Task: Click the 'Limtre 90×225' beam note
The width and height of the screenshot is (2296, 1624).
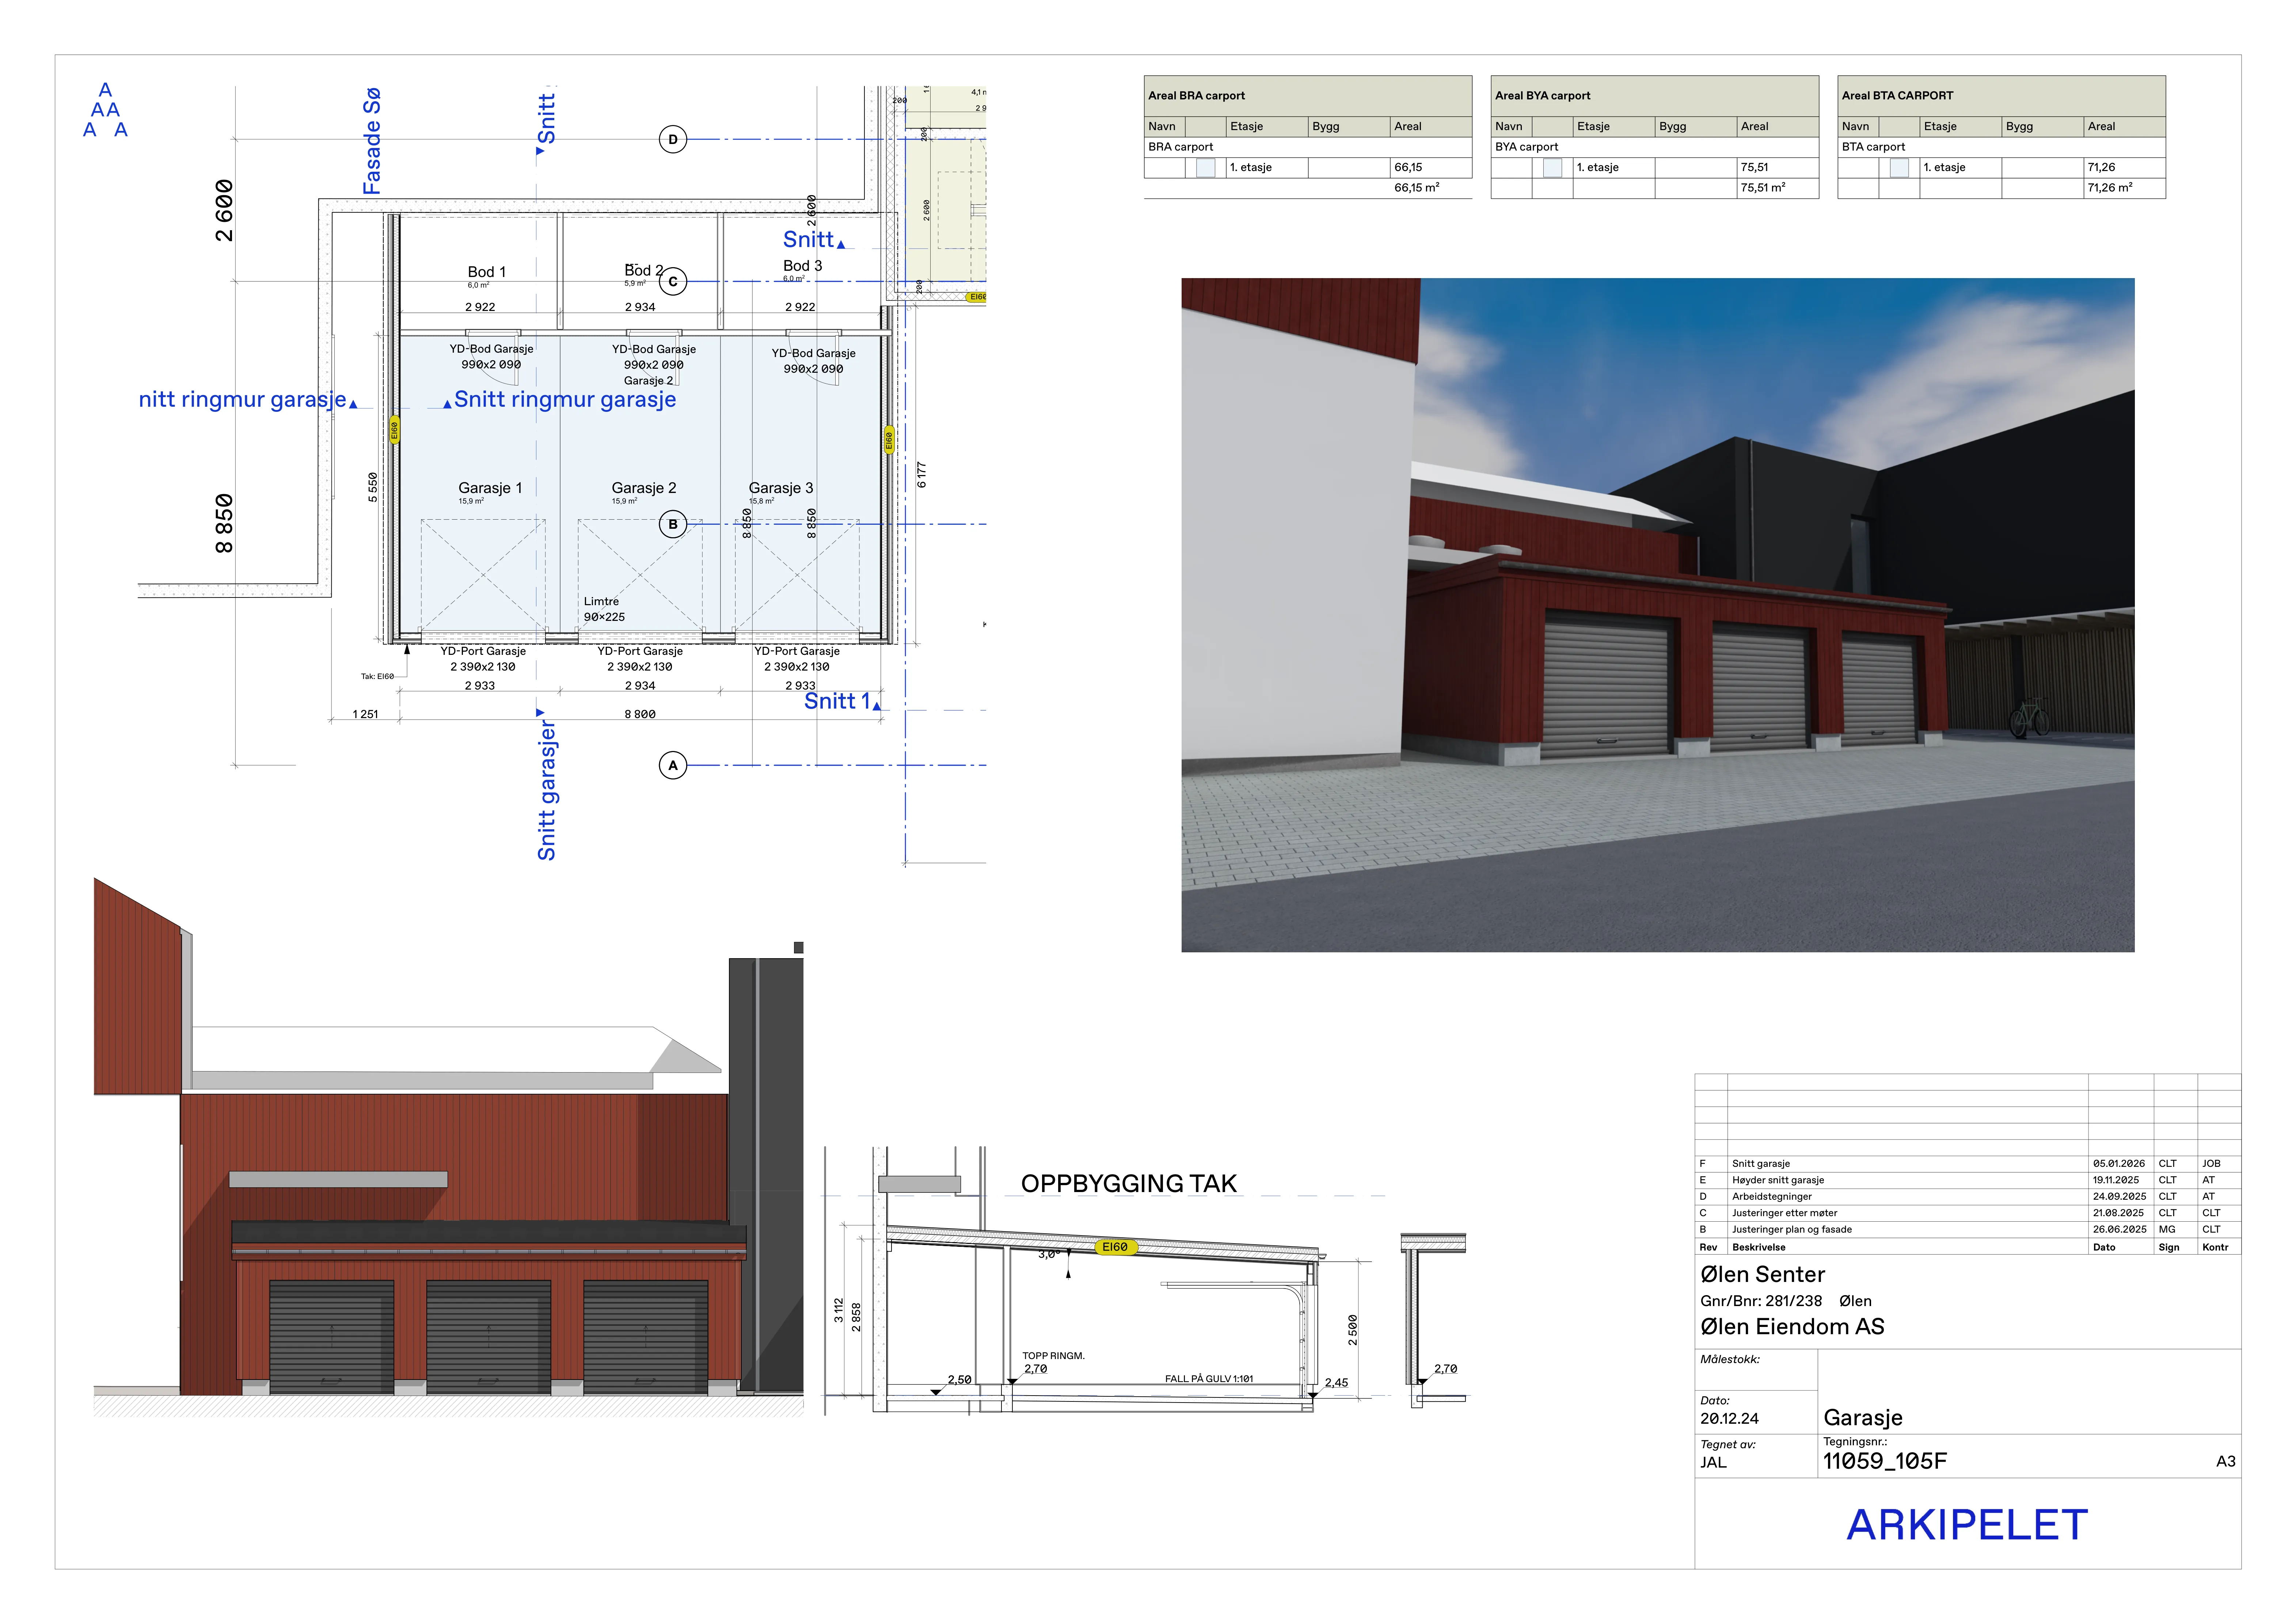Action: pos(604,609)
